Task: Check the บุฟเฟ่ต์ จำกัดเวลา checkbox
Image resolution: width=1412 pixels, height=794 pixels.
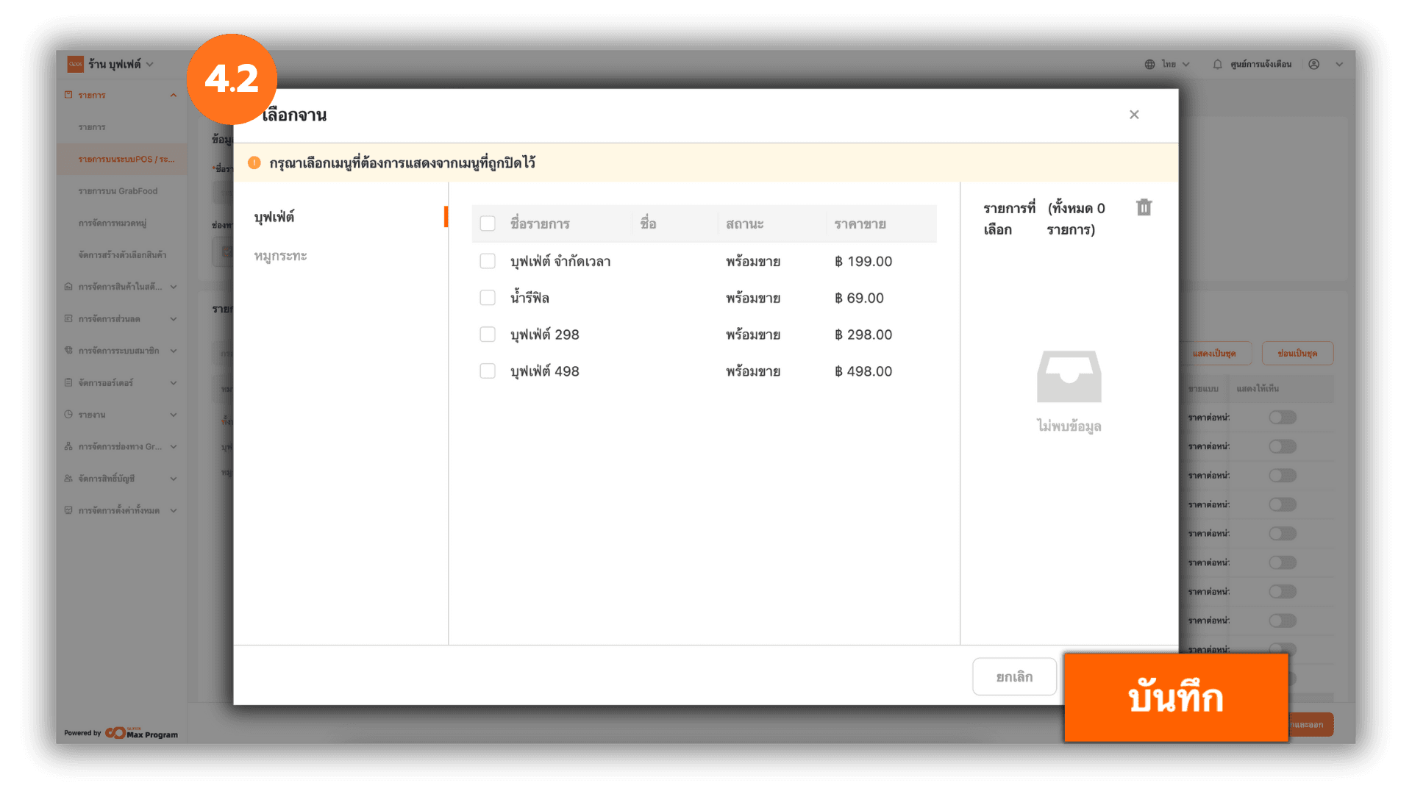Action: [x=488, y=262]
